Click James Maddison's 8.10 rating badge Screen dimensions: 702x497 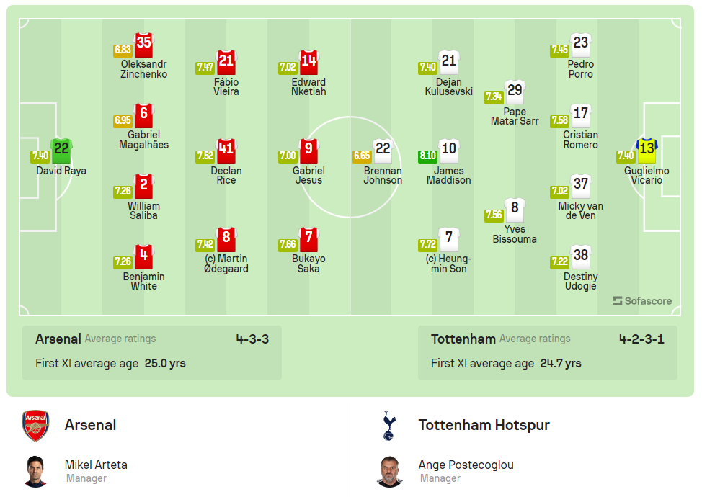pyautogui.click(x=428, y=156)
